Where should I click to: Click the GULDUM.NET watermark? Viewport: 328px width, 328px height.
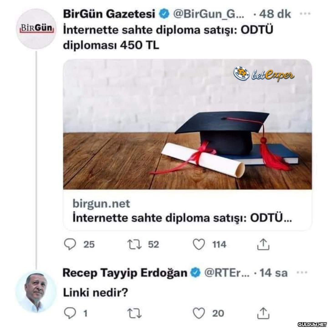312,324
